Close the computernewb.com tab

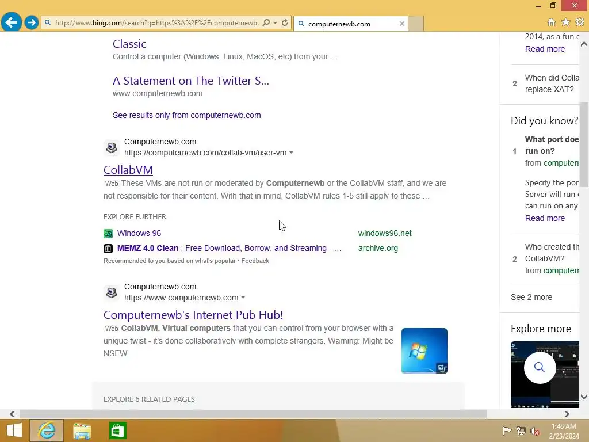coord(401,24)
